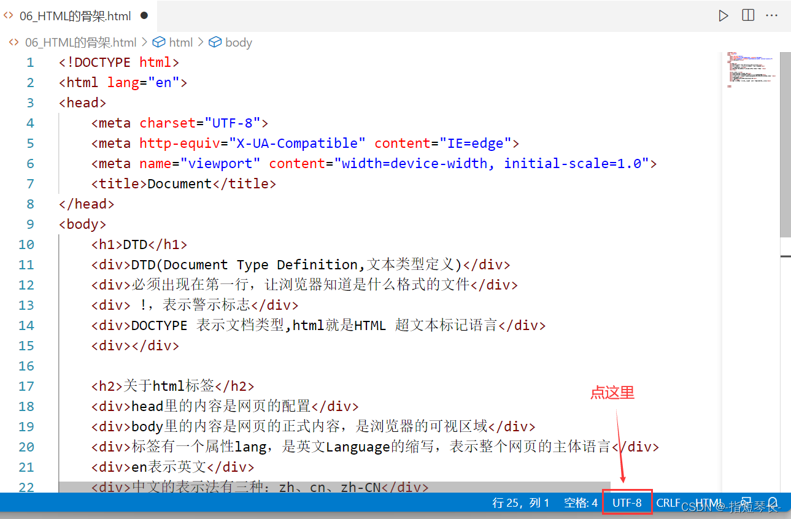Click the notification bell in status bar
Image resolution: width=791 pixels, height=519 pixels.
(x=773, y=502)
